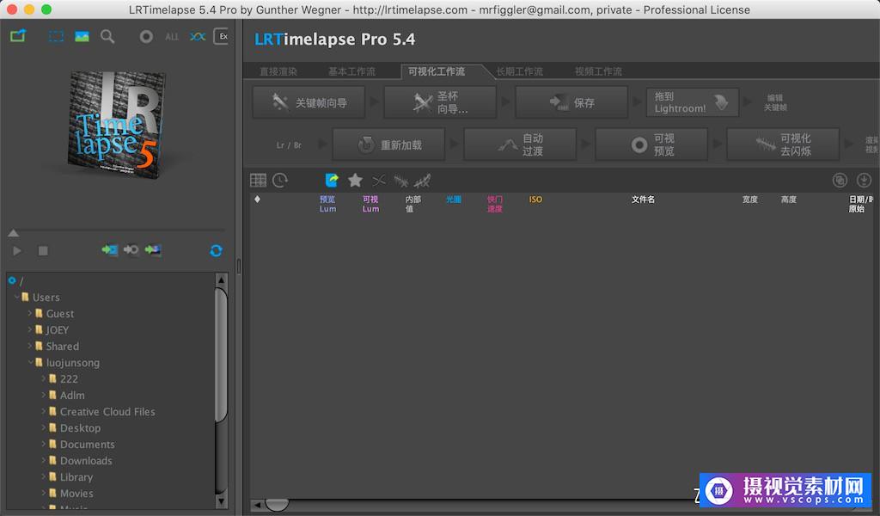880x516 pixels.
Task: Click the star rating icon
Action: pos(355,181)
